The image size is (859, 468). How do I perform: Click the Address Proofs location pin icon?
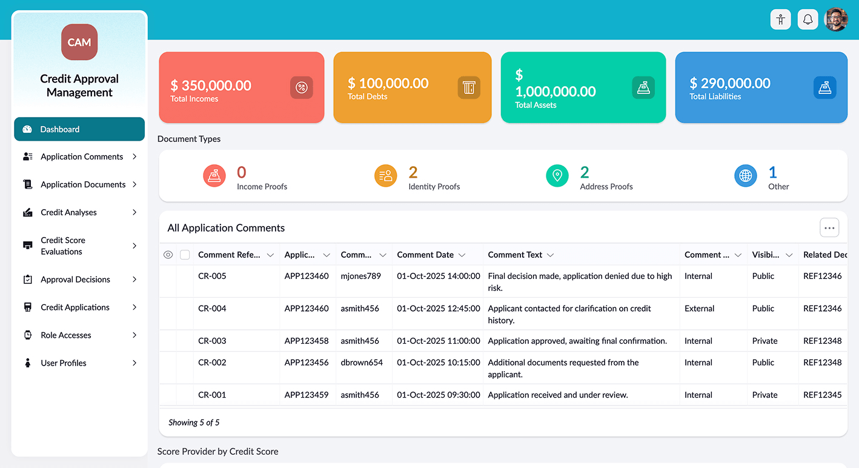557,175
